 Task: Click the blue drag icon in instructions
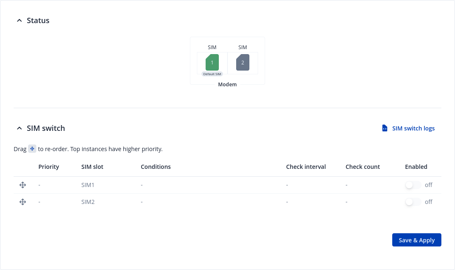[x=32, y=149]
